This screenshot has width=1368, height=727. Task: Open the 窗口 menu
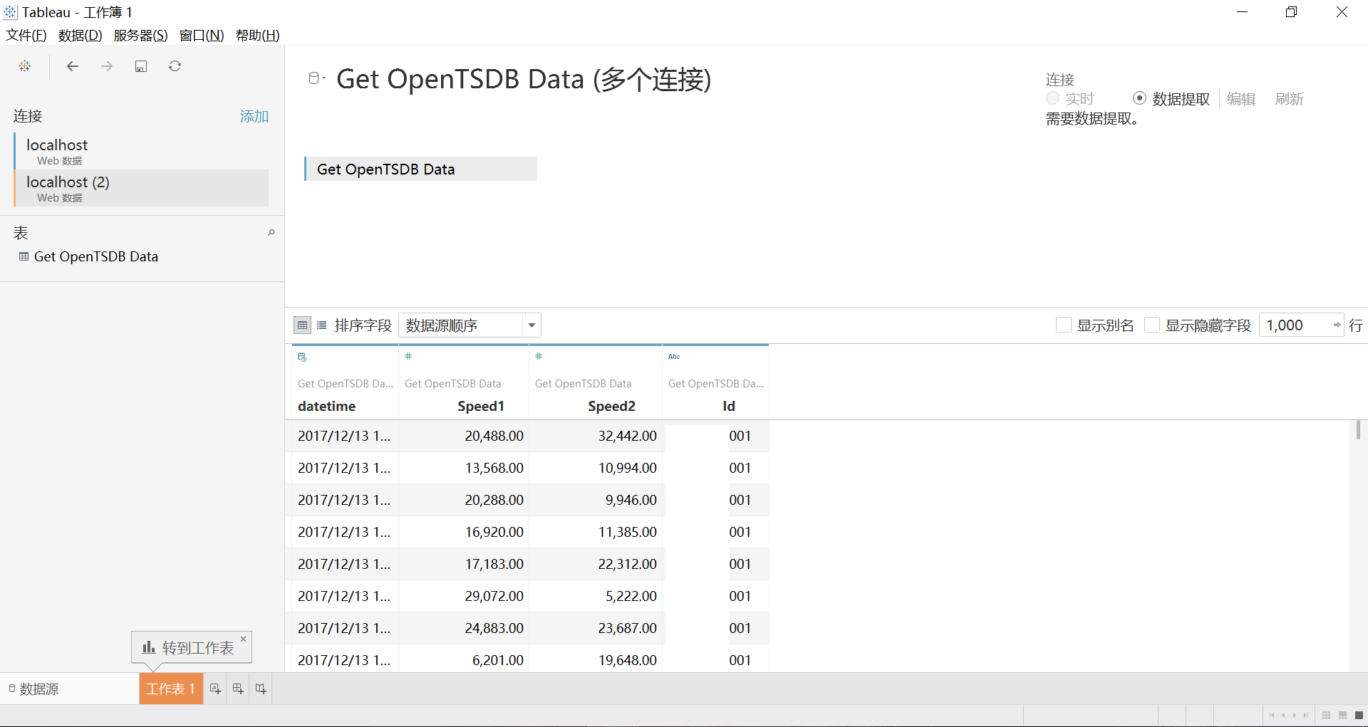click(202, 36)
